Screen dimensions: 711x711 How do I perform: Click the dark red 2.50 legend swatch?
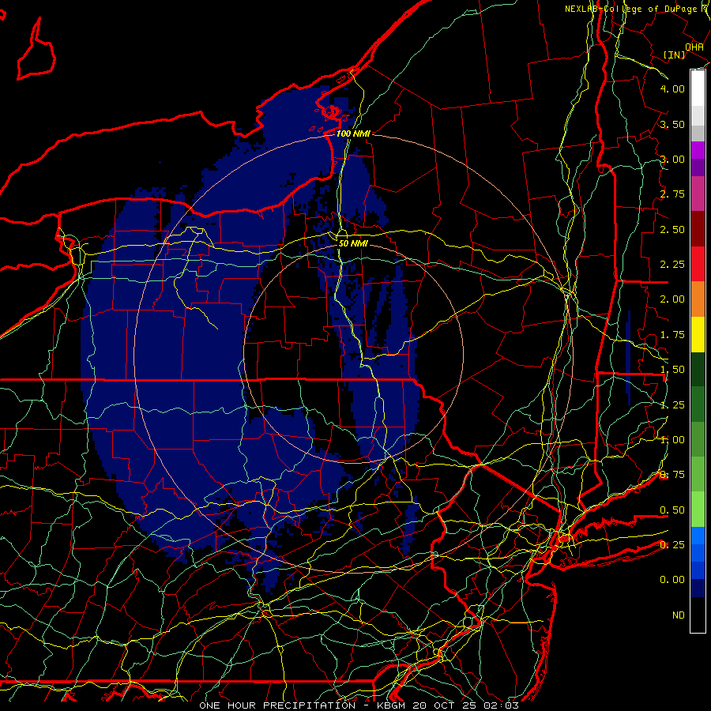click(x=698, y=229)
